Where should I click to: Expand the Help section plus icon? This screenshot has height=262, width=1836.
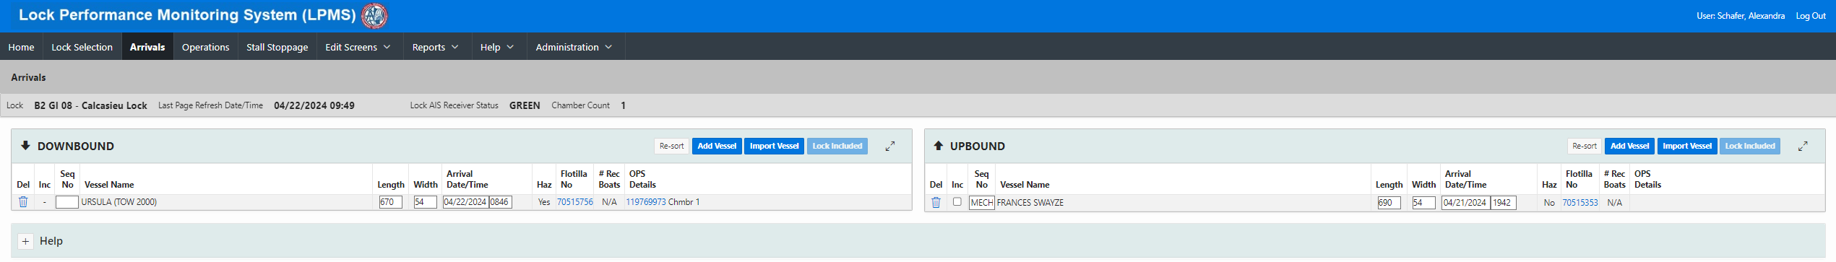coord(25,241)
